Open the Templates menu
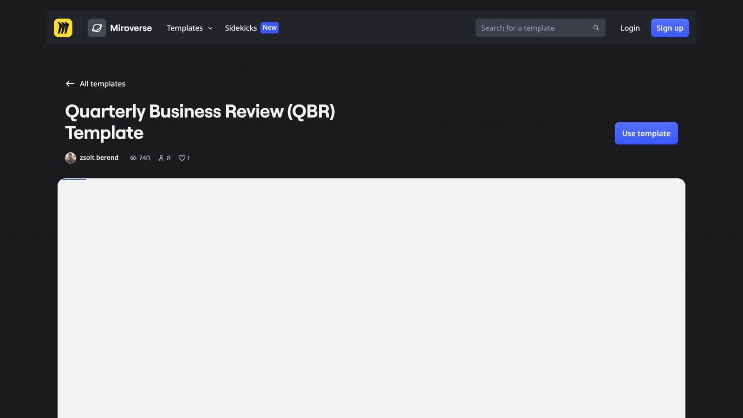 pos(185,28)
